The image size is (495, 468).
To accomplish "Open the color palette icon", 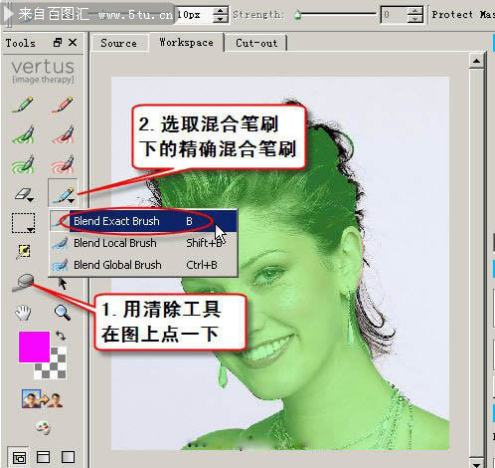I will click(43, 427).
